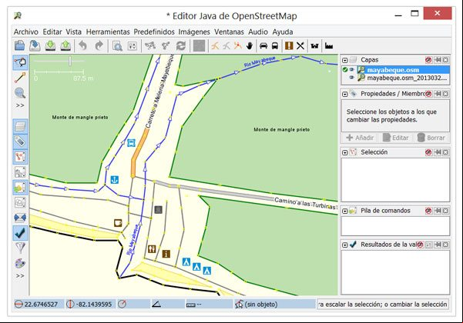The image size is (463, 323).
Task: Open the Audio menu
Action: pos(258,32)
